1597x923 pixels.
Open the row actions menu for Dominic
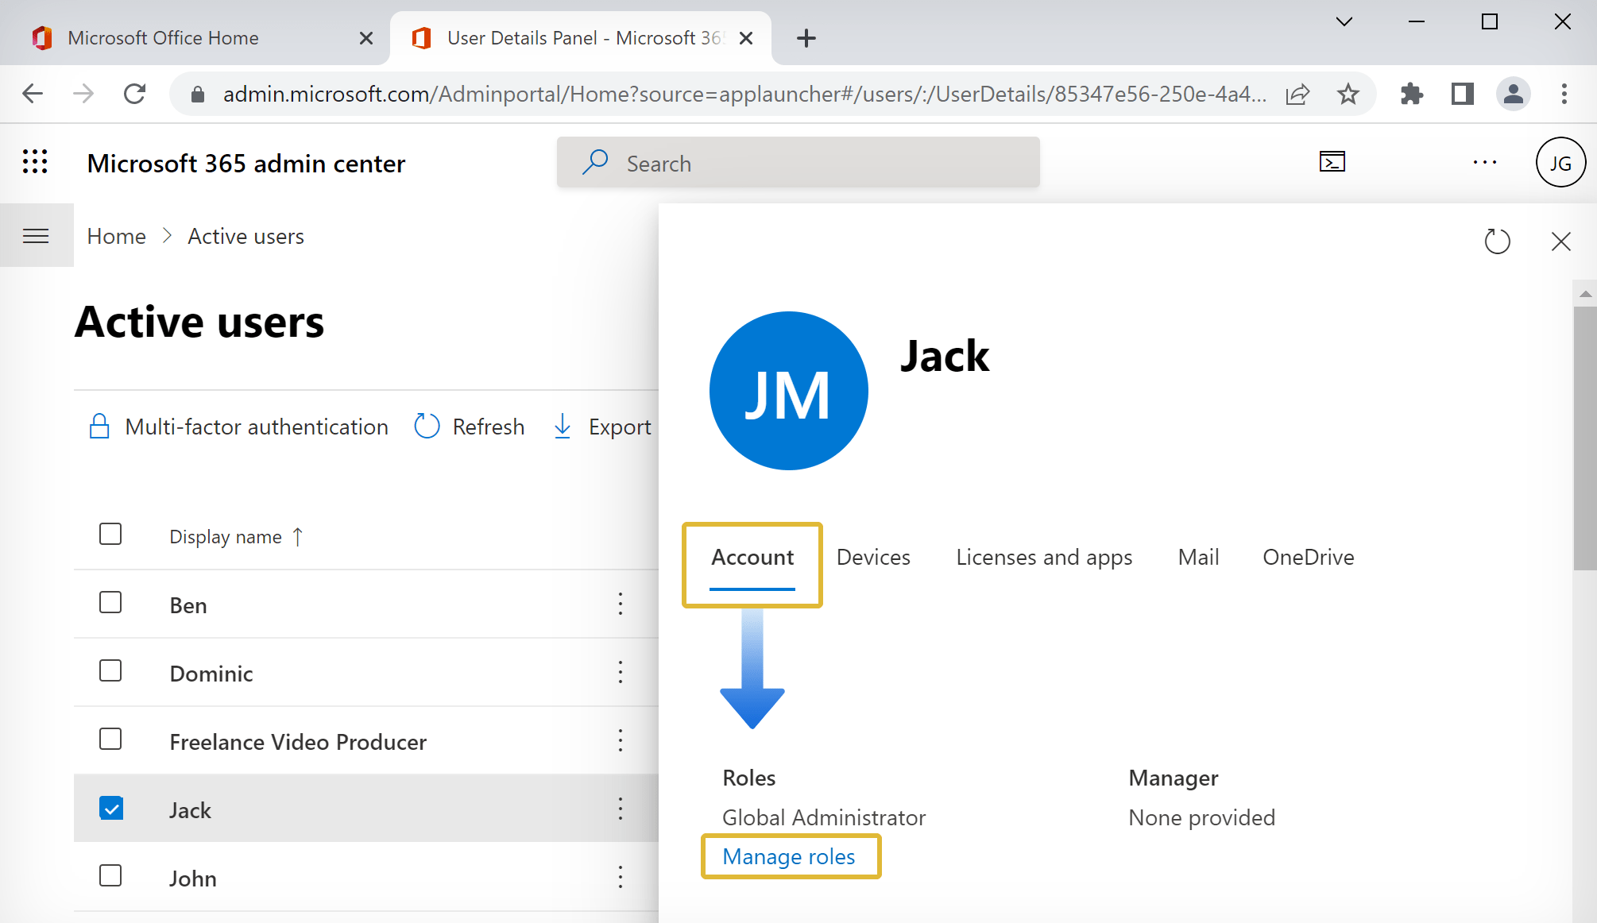point(620,672)
